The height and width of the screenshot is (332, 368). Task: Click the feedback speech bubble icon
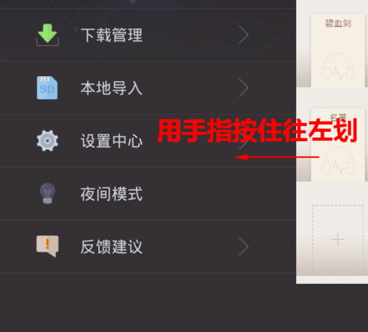point(48,246)
